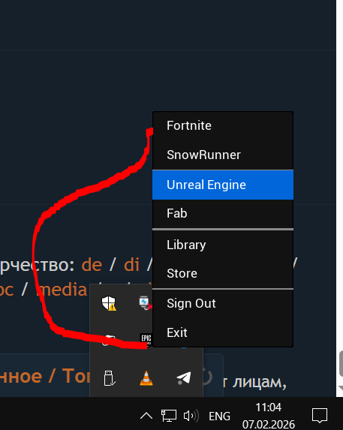
Task: Click the Epic Games Launcher tray icon
Action: click(146, 340)
